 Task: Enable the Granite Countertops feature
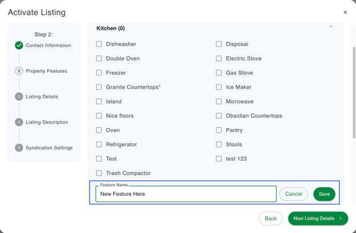[x=99, y=87]
